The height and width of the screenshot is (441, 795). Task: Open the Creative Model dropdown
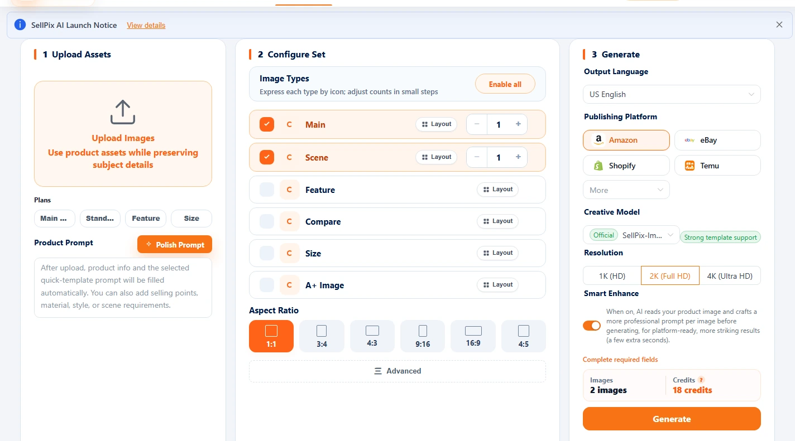tap(631, 235)
